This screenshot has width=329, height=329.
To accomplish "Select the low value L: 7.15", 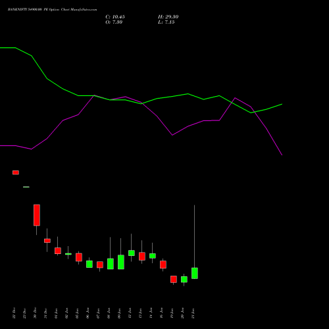I will click(x=166, y=22).
